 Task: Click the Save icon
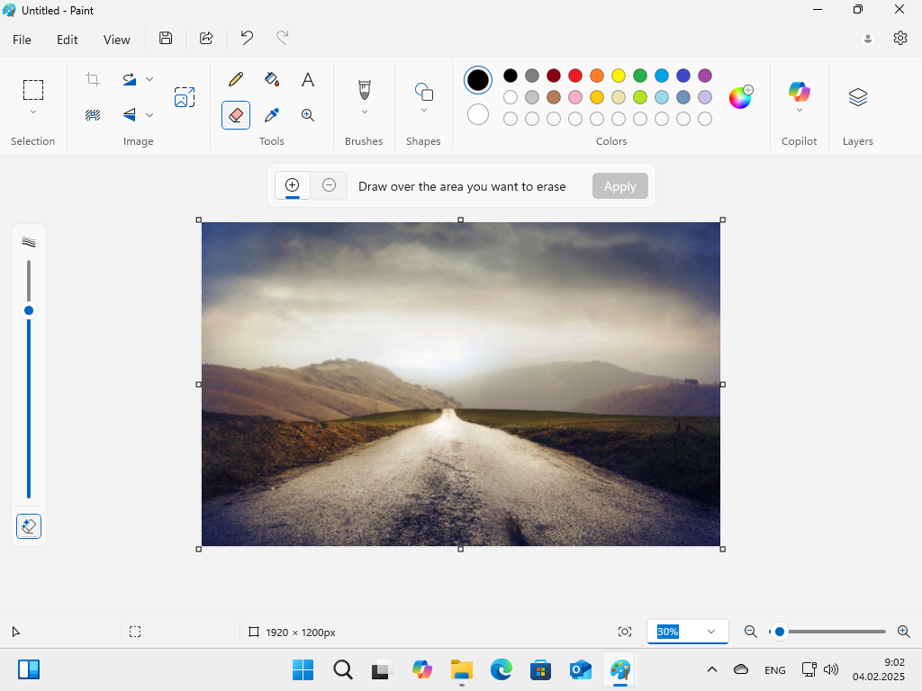tap(165, 38)
